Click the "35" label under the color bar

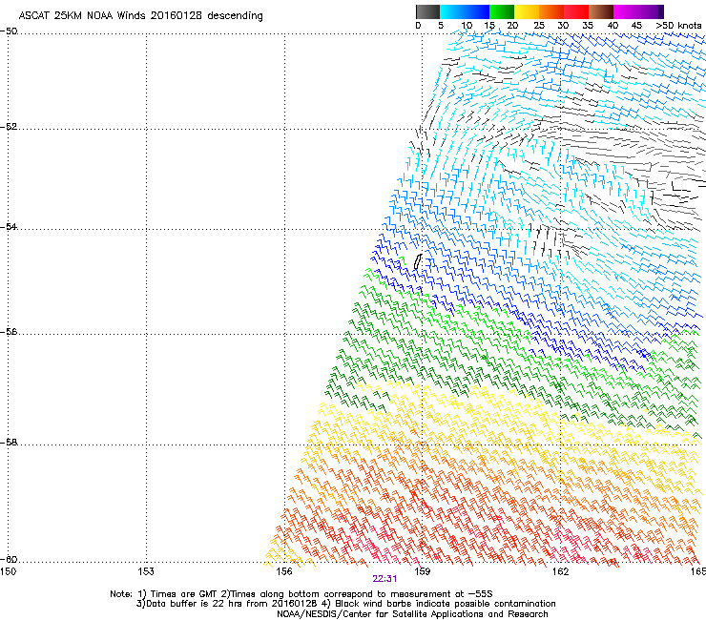coord(588,25)
